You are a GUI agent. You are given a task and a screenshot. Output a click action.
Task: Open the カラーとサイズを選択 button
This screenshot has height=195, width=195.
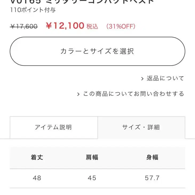pos(97,51)
